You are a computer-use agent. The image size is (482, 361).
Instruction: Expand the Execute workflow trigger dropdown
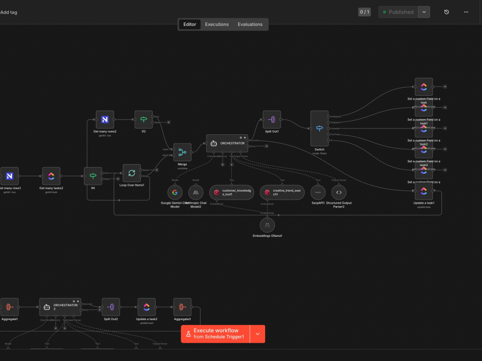(257, 334)
